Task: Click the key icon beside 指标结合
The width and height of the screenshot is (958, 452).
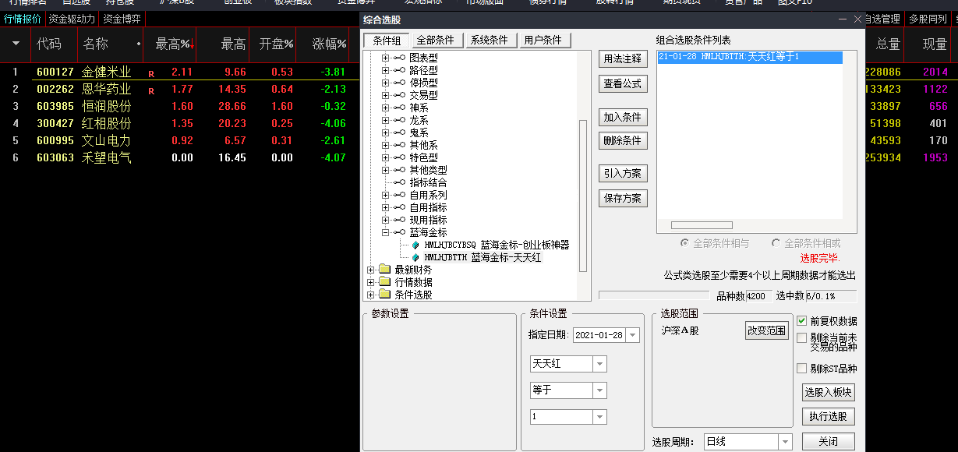Action: 400,182
